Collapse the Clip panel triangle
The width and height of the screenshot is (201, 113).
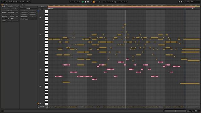[x=3, y=5]
